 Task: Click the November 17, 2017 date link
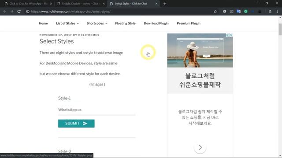(x=56, y=35)
